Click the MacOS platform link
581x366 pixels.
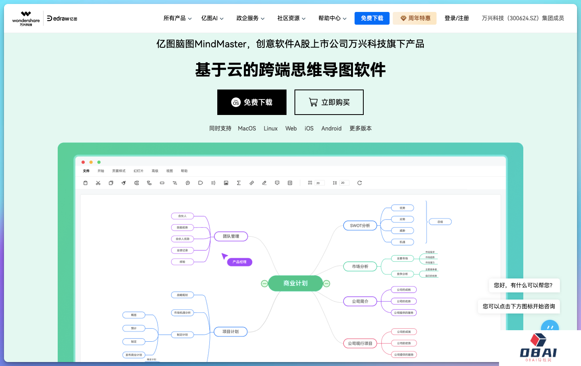pos(247,128)
